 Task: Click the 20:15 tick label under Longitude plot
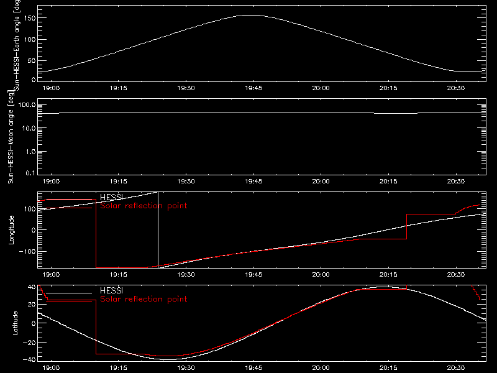(388, 275)
